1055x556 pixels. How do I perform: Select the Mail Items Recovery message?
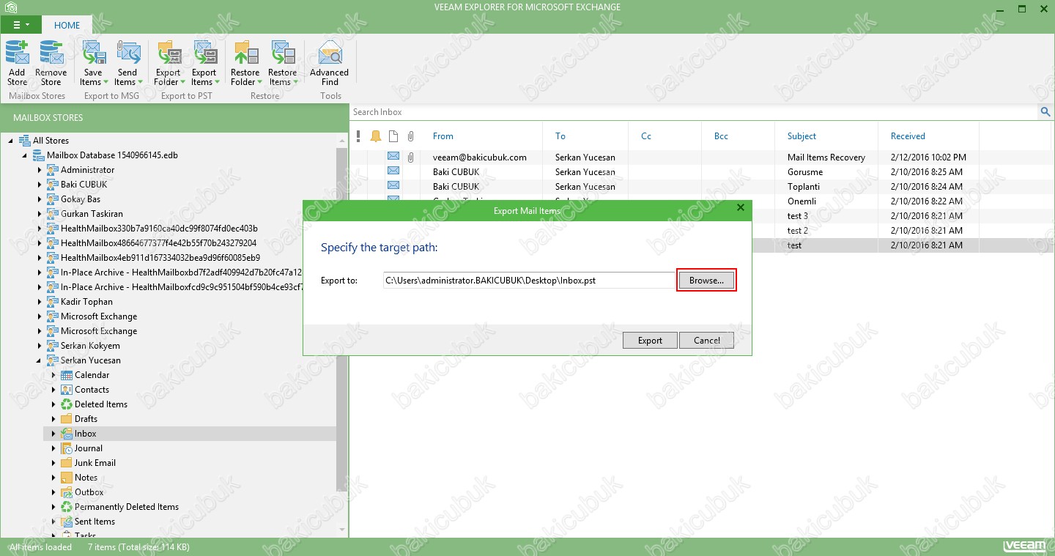701,157
